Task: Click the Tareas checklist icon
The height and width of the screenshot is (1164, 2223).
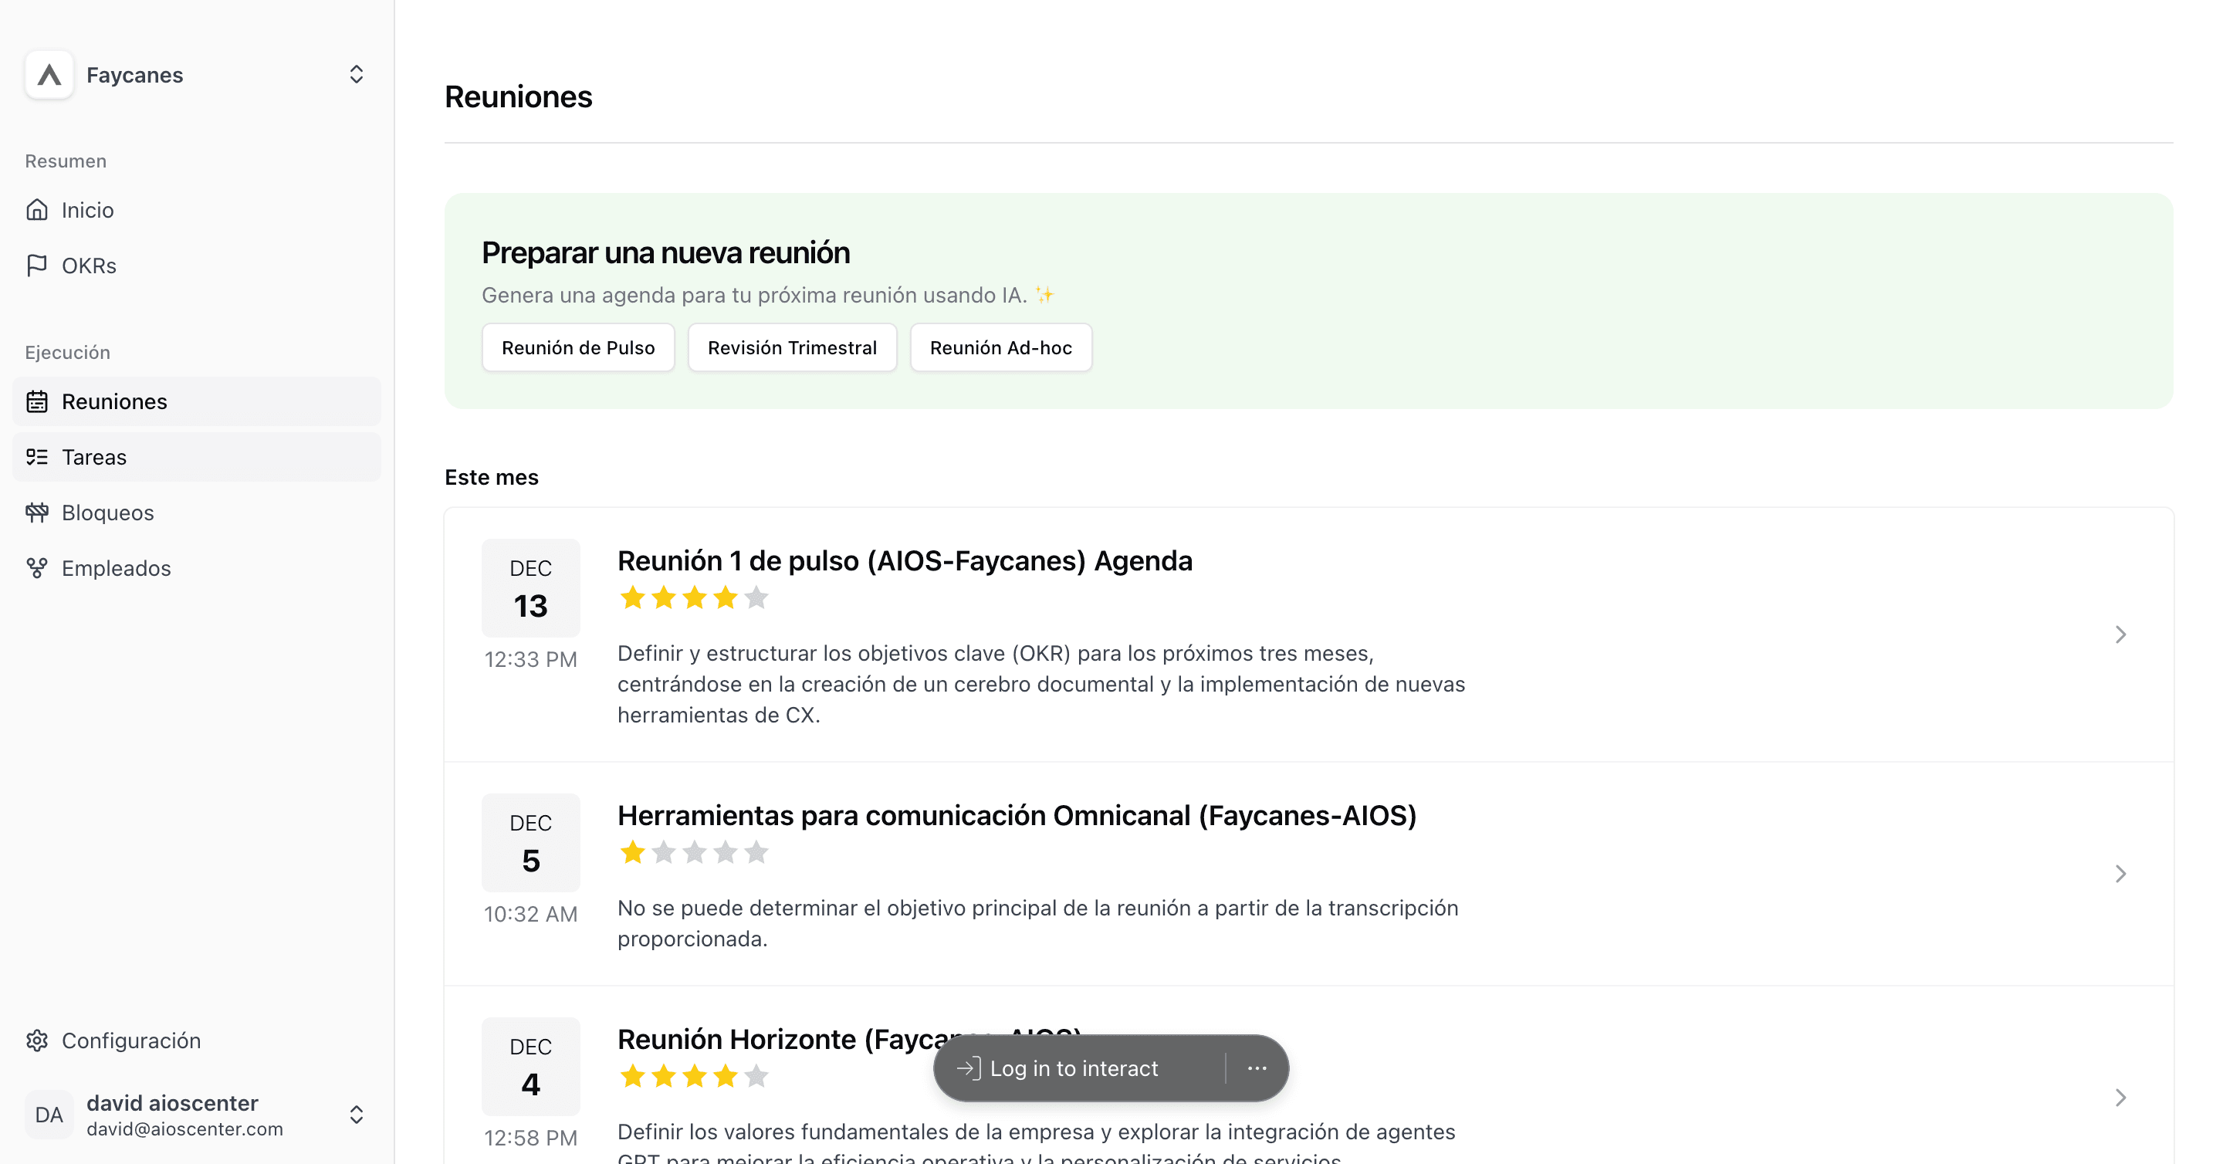Action: [x=37, y=457]
